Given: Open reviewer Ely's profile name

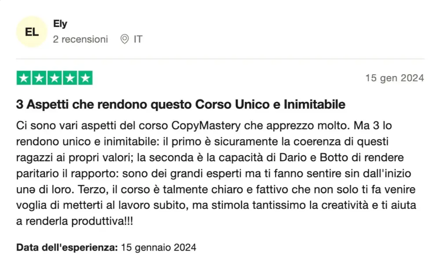Looking at the screenshot, I should point(60,23).
